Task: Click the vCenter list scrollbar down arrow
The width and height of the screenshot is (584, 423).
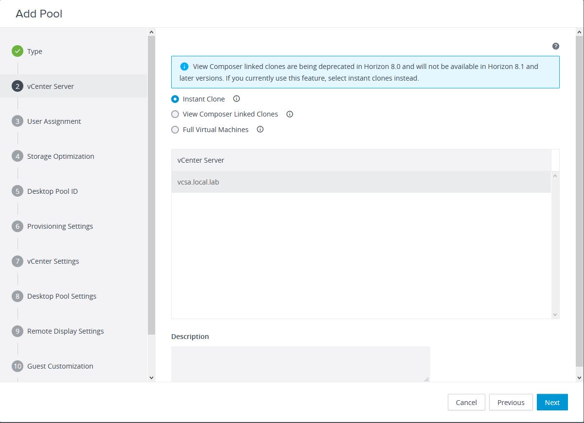Action: click(555, 315)
